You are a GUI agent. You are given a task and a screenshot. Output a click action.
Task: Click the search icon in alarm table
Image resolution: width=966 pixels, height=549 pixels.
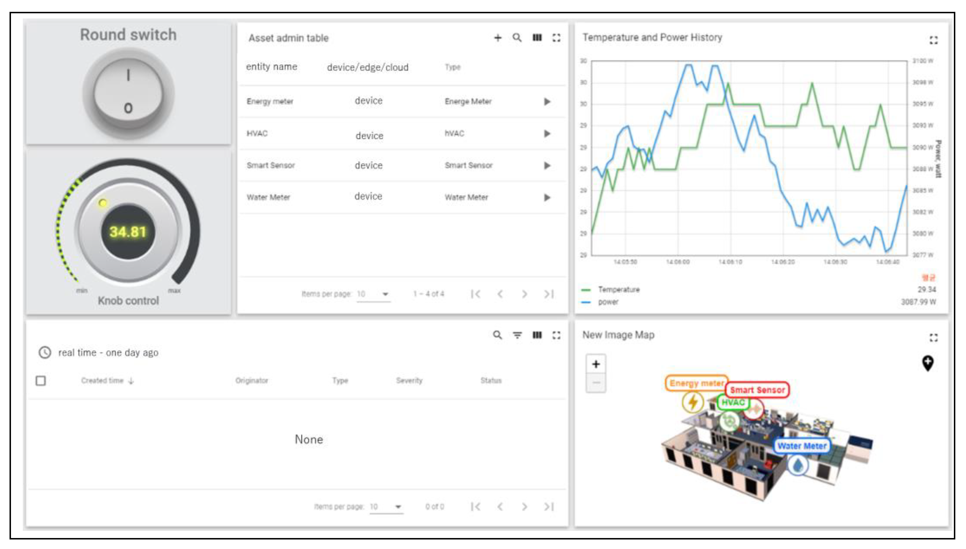pos(497,335)
